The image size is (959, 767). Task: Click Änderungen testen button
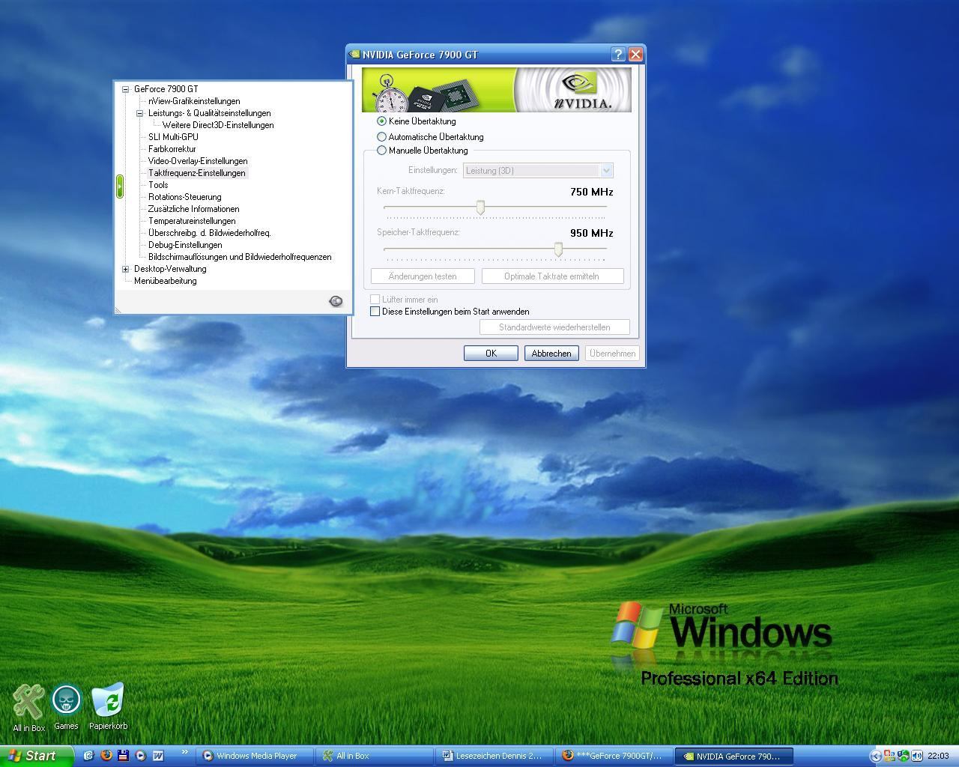coord(423,276)
